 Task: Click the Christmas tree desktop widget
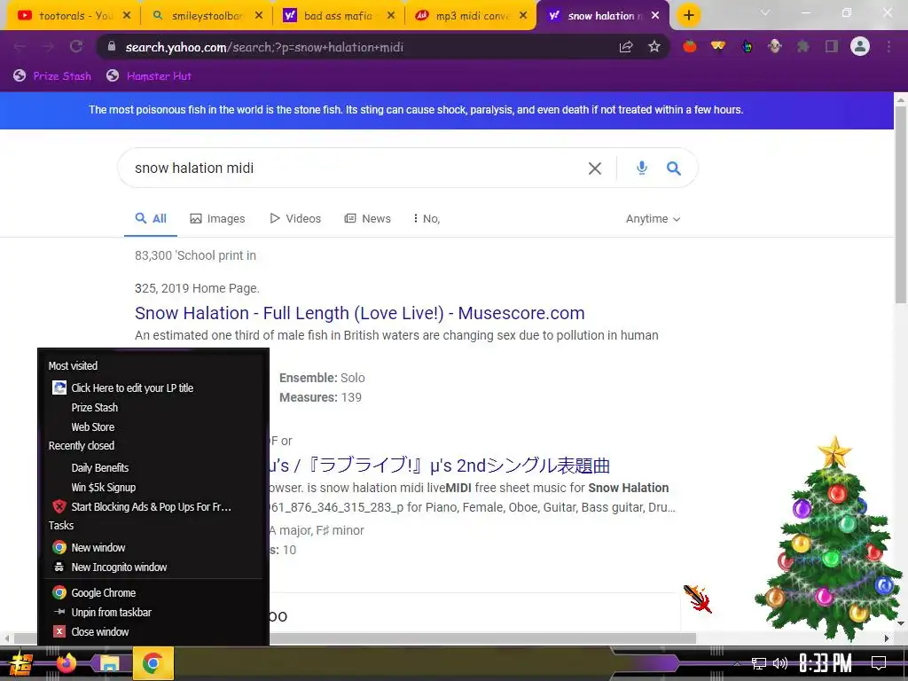click(830, 538)
